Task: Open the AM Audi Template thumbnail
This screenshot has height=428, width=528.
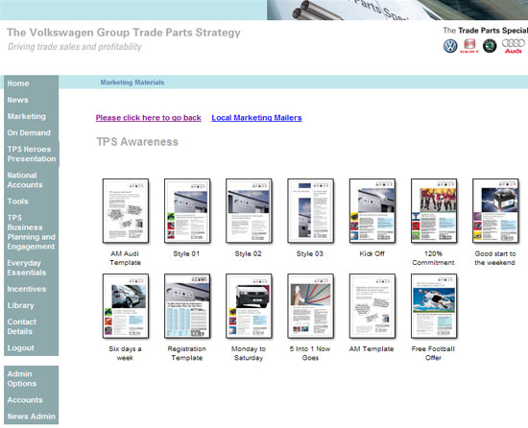Action: click(x=126, y=211)
